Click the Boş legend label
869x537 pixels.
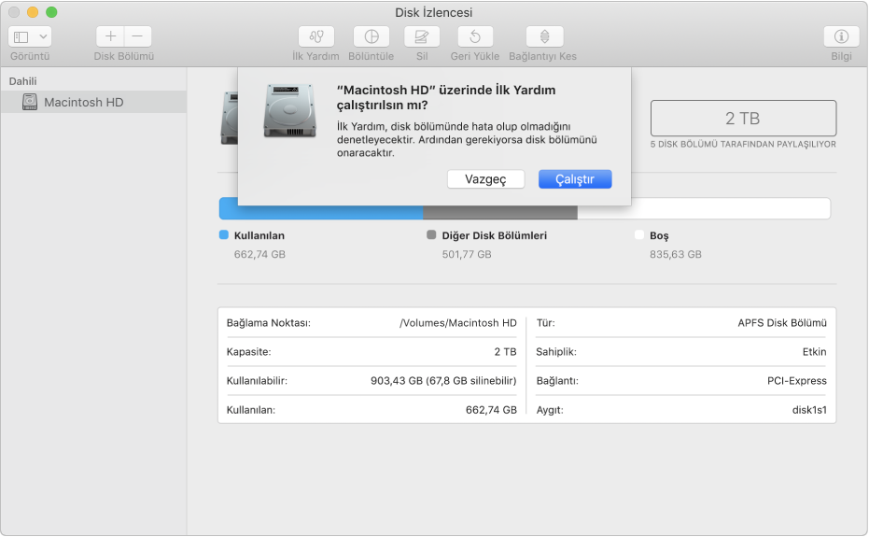point(659,235)
